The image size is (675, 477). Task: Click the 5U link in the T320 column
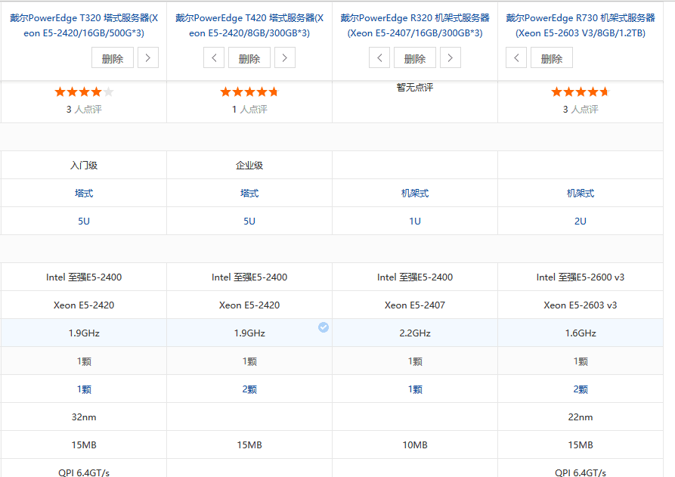click(84, 221)
